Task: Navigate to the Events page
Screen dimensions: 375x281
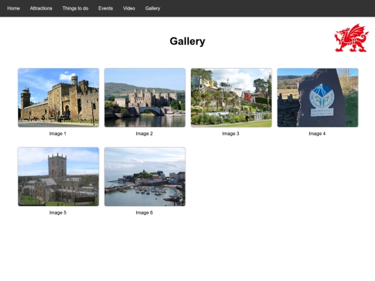Action: coord(106,8)
